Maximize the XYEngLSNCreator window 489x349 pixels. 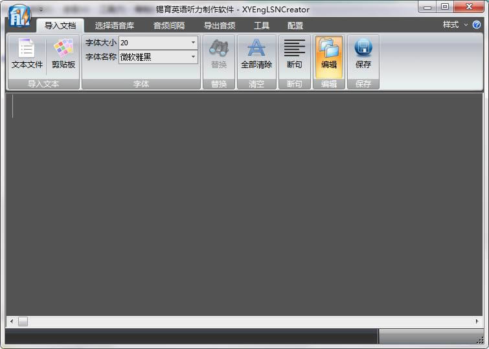click(445, 7)
